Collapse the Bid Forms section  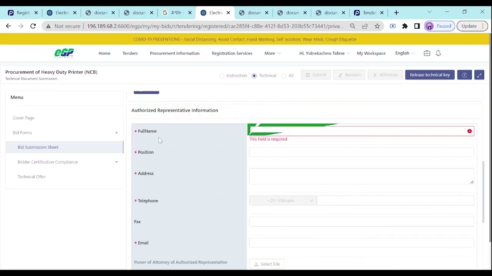[x=116, y=133]
